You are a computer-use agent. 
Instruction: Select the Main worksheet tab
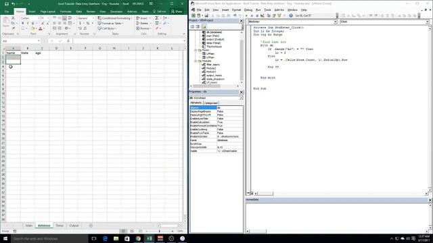pos(29,225)
